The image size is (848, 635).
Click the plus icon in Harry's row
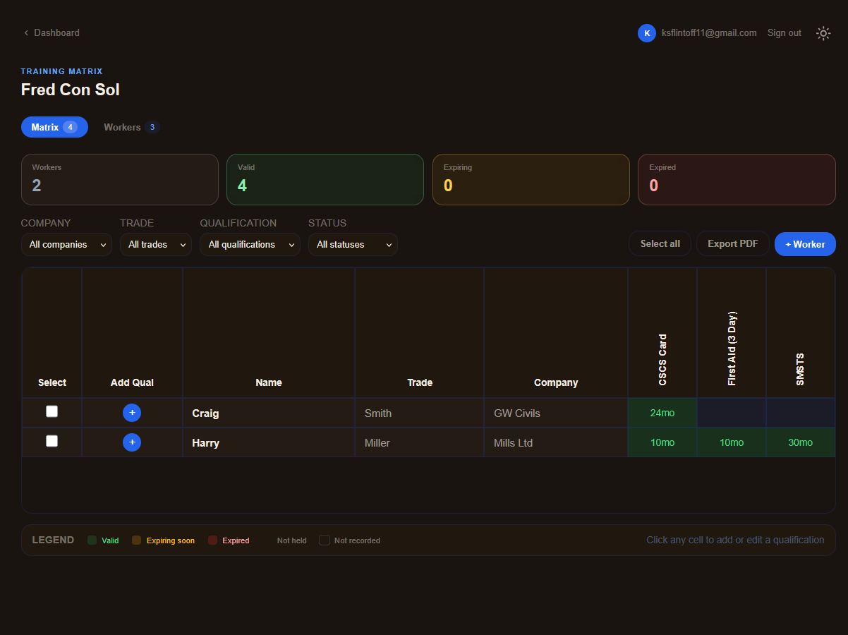132,442
